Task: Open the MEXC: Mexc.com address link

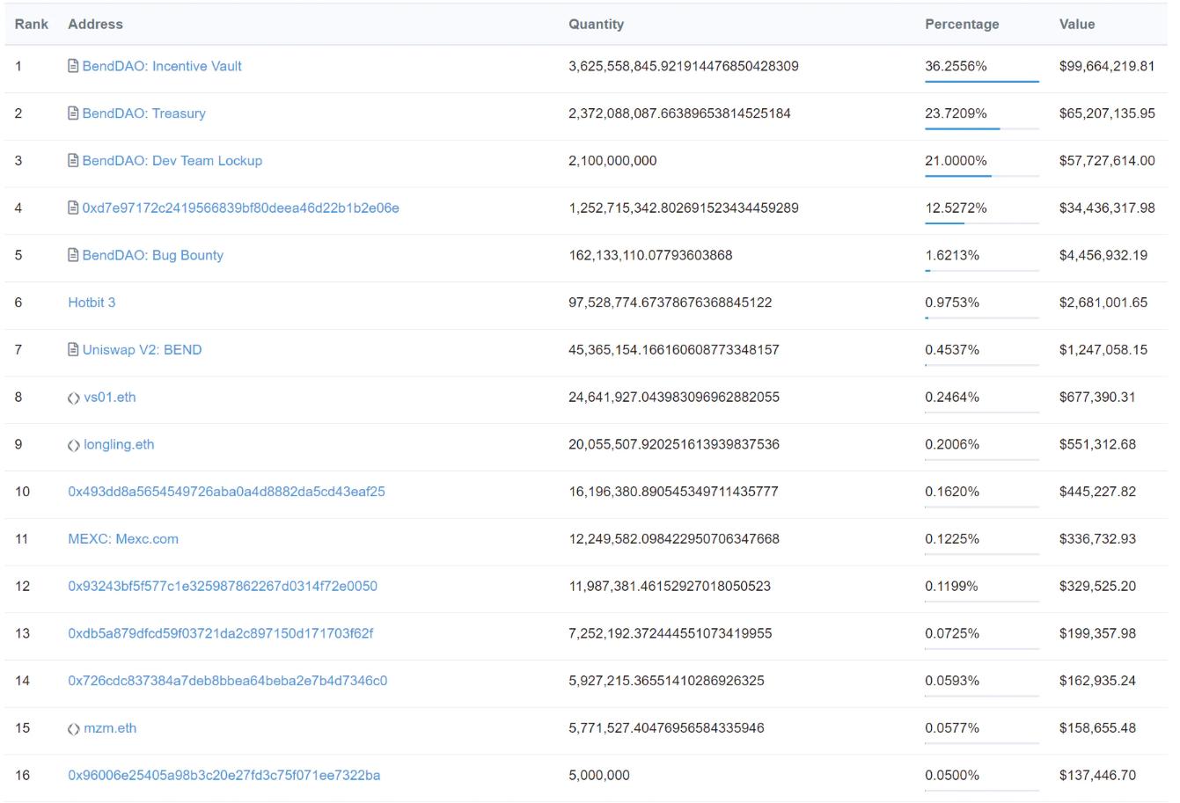Action: pyautogui.click(x=123, y=539)
